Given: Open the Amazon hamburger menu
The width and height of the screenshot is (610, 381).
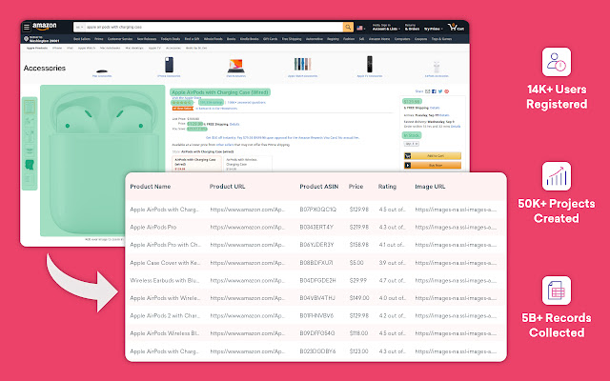Looking at the screenshot, I should pos(27,28).
